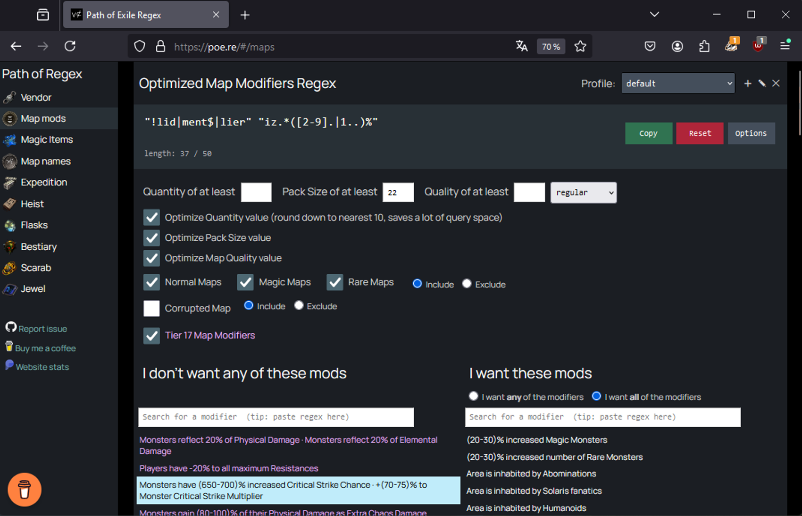This screenshot has width=802, height=516.
Task: Choose "I want any of the modifiers"
Action: tap(473, 396)
